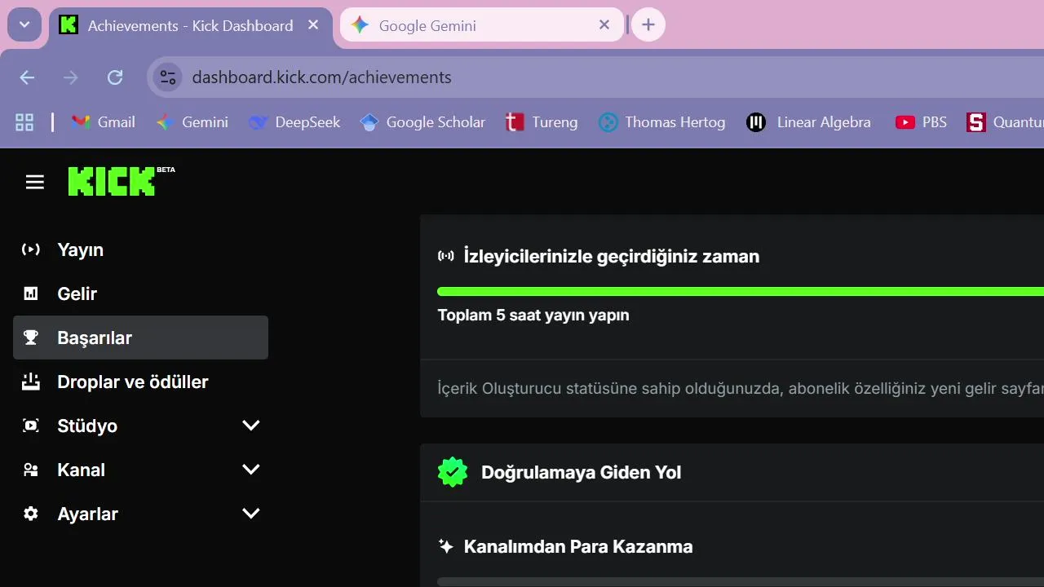The height and width of the screenshot is (587, 1044).
Task: Switch to the Google Gemini tab
Action: pyautogui.click(x=482, y=25)
